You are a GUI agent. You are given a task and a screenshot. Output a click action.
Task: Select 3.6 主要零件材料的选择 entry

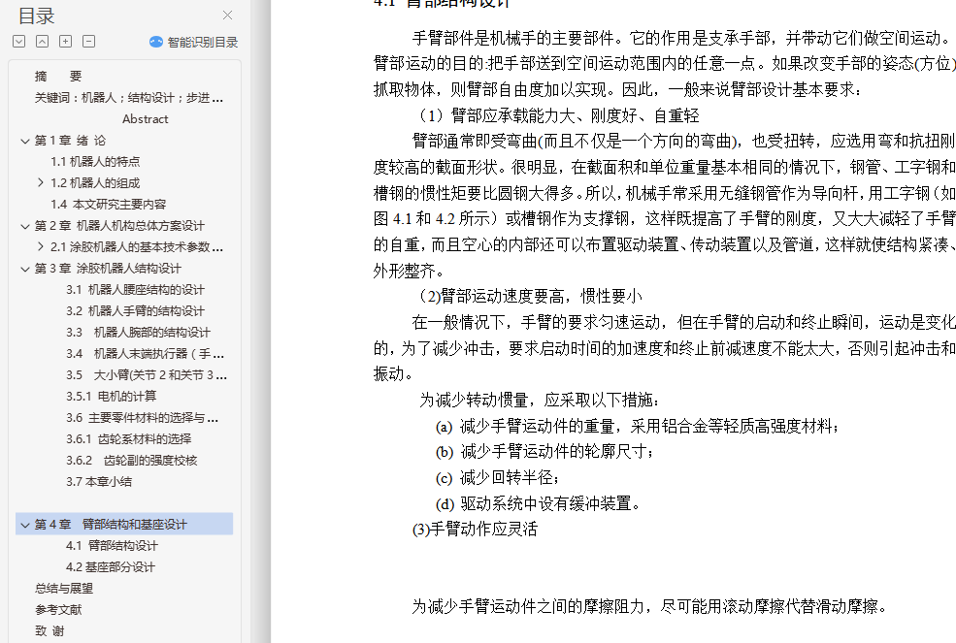(142, 417)
